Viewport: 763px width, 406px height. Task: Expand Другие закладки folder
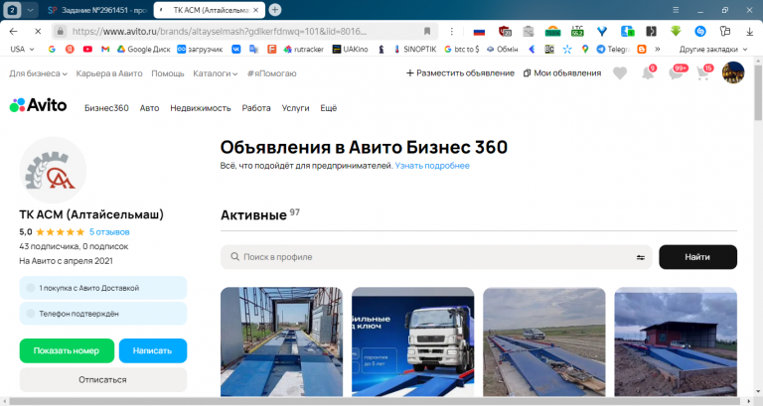point(713,49)
